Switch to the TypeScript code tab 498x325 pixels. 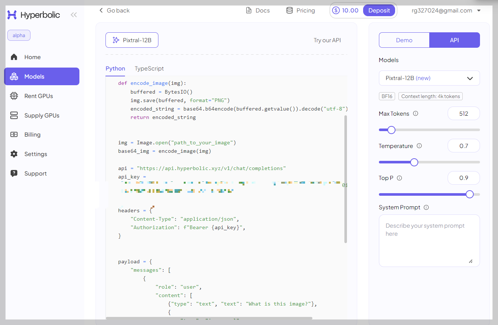(x=149, y=69)
